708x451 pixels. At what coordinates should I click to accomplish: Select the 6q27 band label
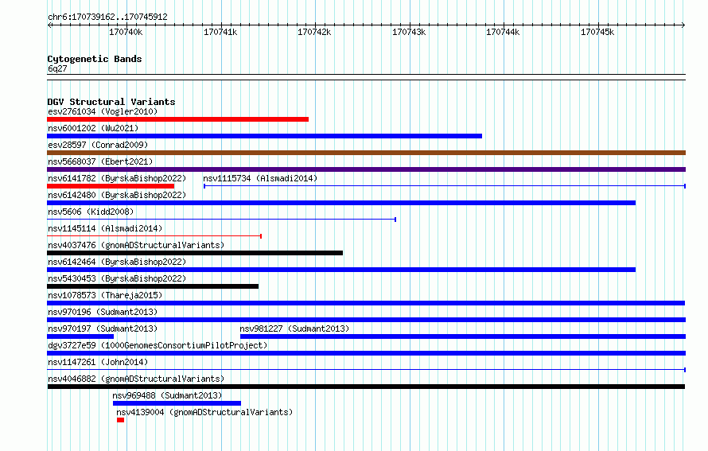(x=57, y=68)
